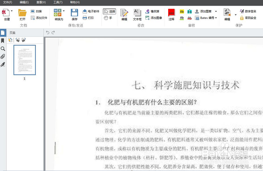Activate the 选择 selection tool
Image resolution: width=263 pixels, height=171 pixels.
point(109,11)
